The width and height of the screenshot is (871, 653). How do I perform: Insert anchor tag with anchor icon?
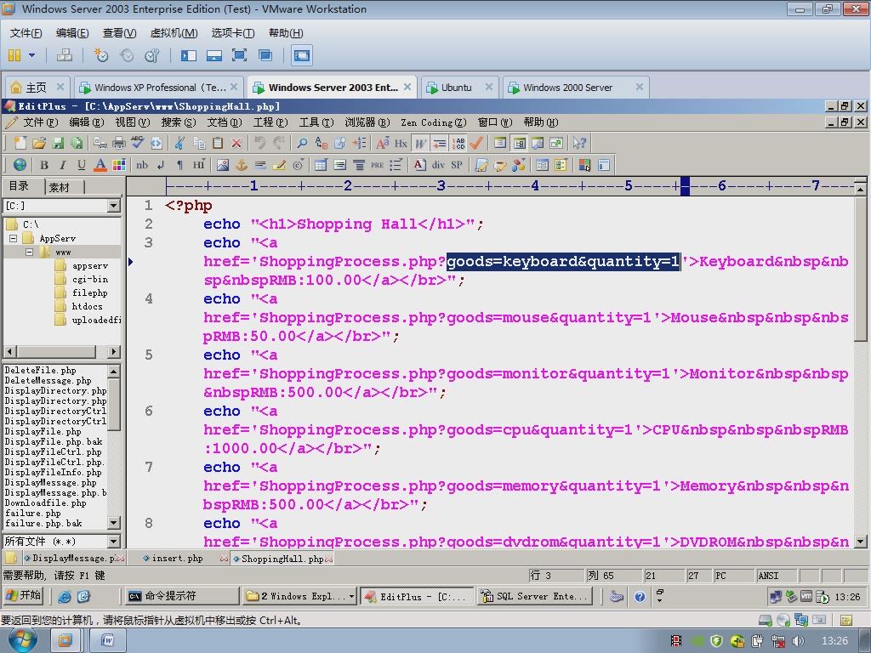[242, 165]
